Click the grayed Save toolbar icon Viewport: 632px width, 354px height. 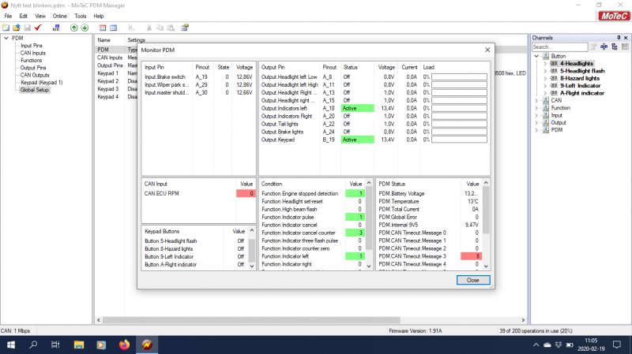coord(28,28)
